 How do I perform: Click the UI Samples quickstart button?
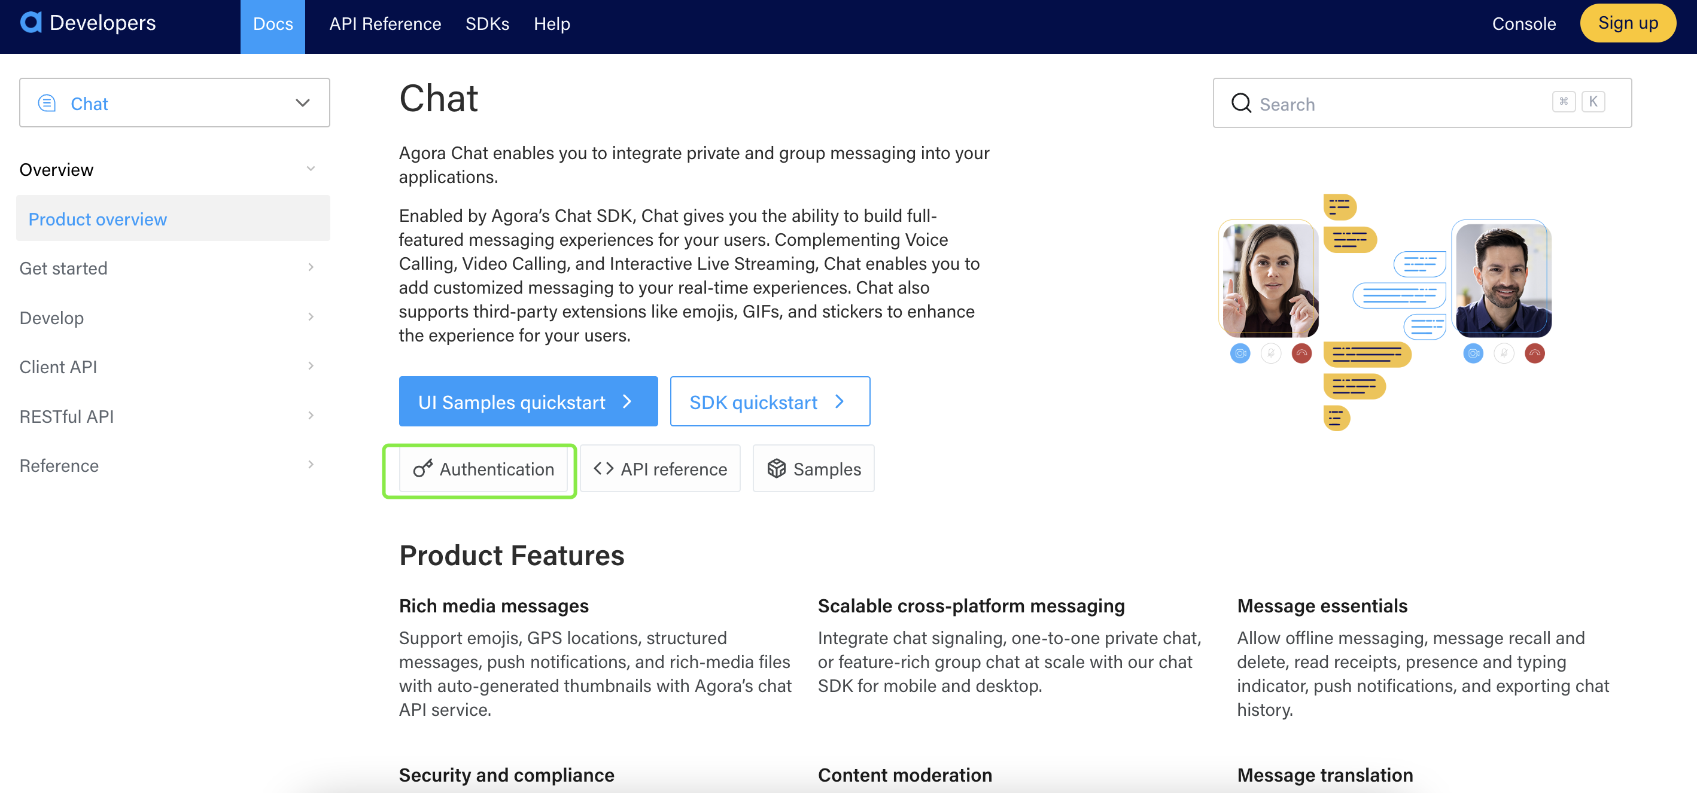click(x=528, y=402)
